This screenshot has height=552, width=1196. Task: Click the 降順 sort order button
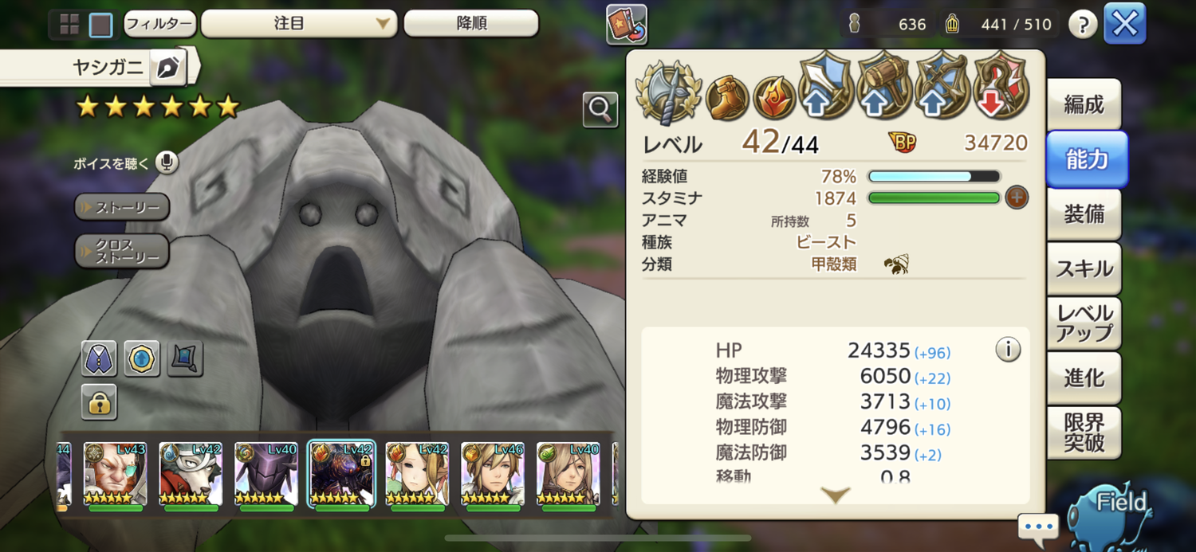471,24
